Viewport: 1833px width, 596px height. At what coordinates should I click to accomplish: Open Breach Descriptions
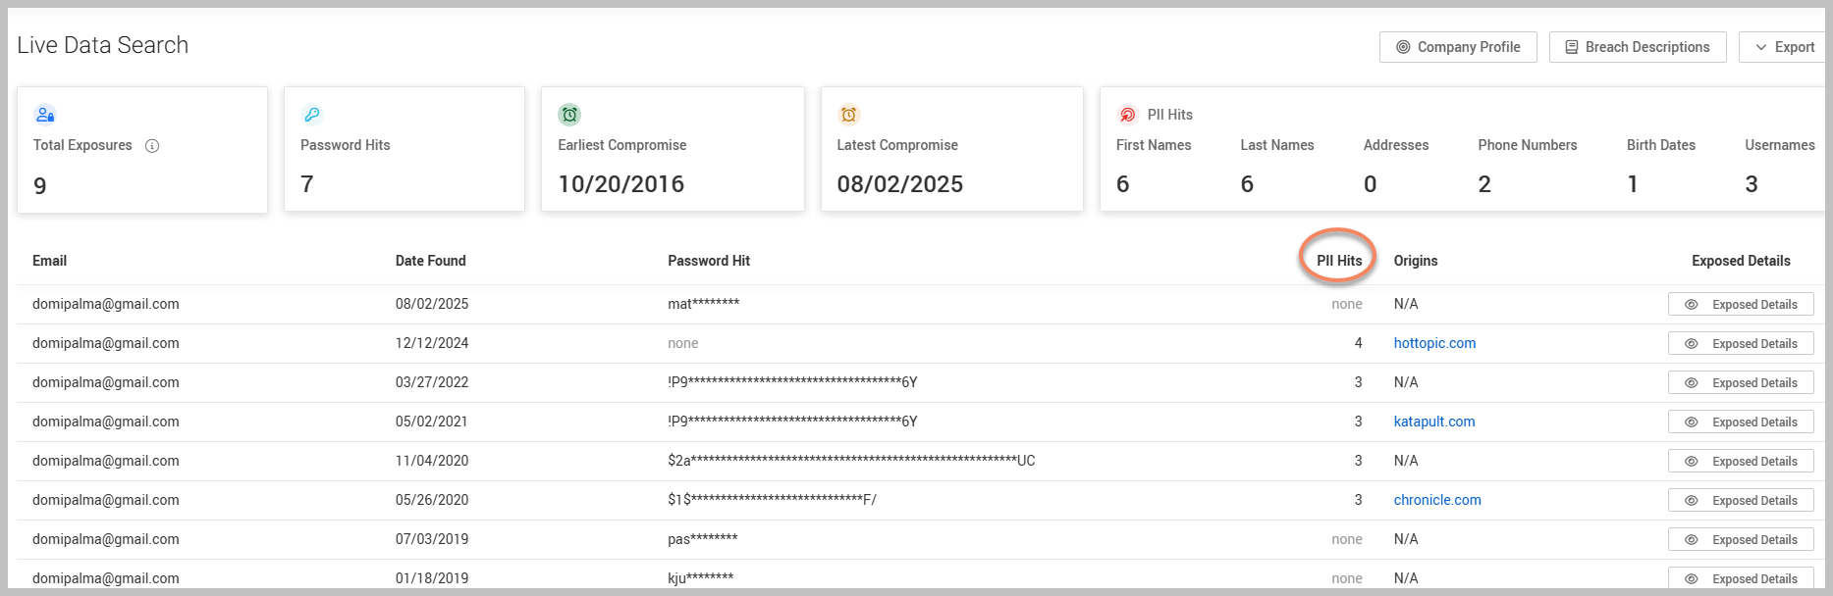(x=1637, y=47)
